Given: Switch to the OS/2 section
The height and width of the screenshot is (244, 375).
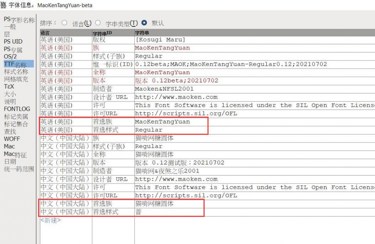Looking at the screenshot, I should tap(10, 56).
